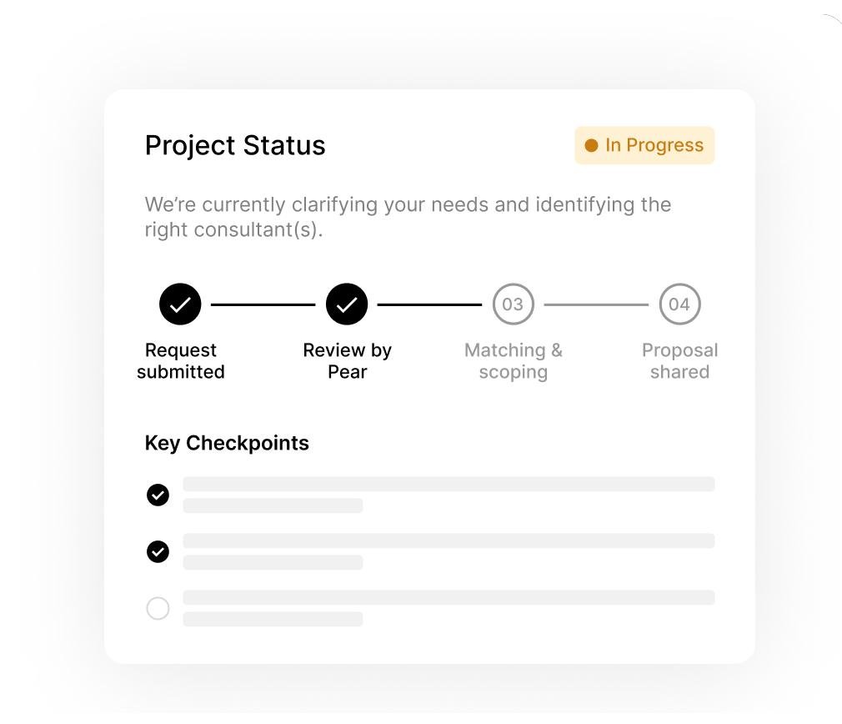
Task: Select step 03 circle icon
Action: pos(513,304)
